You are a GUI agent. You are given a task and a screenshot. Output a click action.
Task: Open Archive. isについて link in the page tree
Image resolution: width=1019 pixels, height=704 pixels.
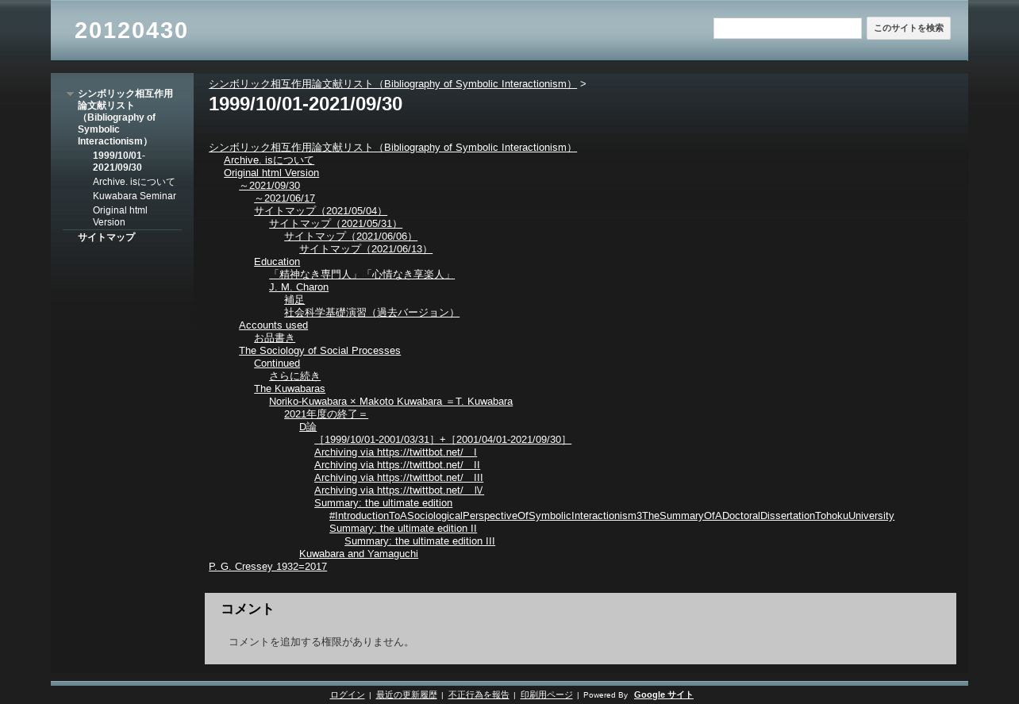pos(269,160)
